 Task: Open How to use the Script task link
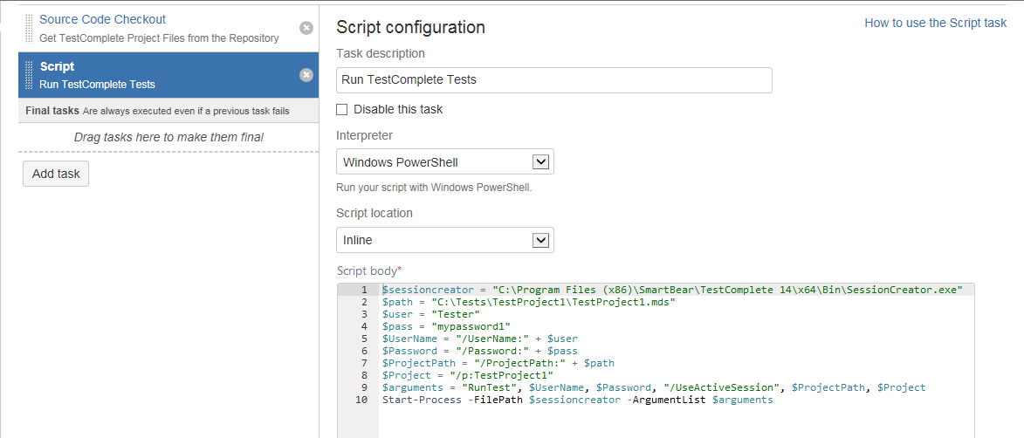(935, 23)
